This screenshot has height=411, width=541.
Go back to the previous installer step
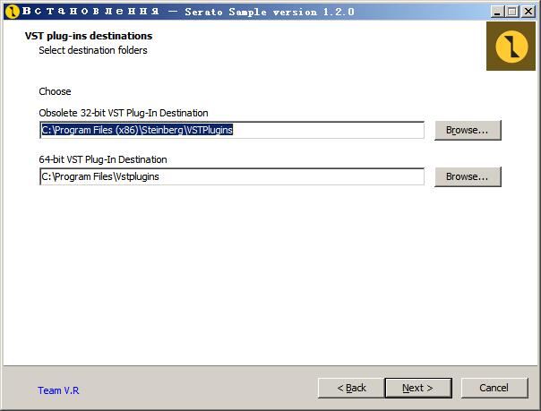[x=351, y=389]
